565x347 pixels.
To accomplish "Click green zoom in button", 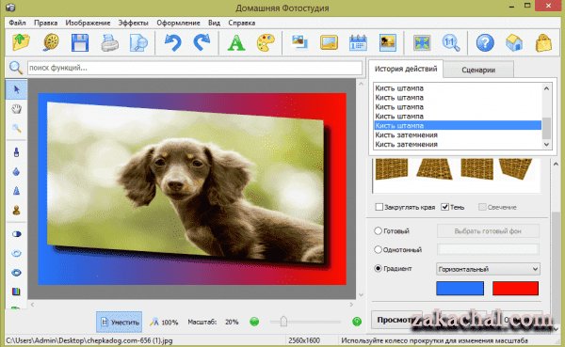I will click(357, 322).
